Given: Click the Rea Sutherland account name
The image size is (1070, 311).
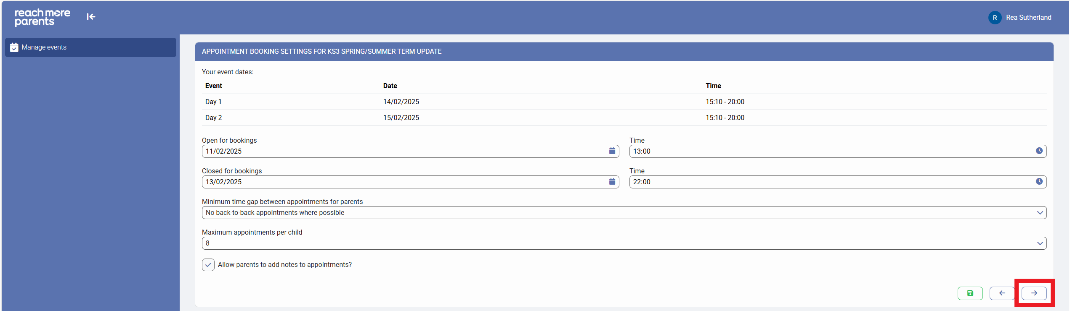Looking at the screenshot, I should point(1028,18).
